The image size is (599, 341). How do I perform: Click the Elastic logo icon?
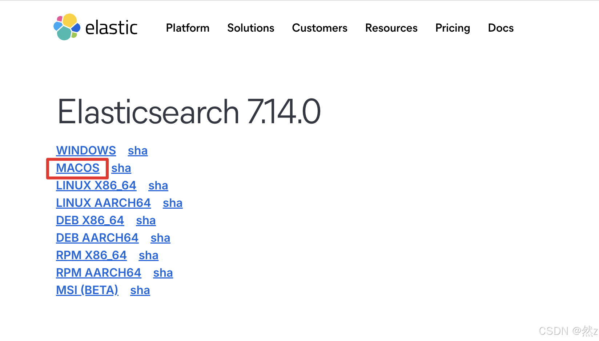[x=67, y=27]
